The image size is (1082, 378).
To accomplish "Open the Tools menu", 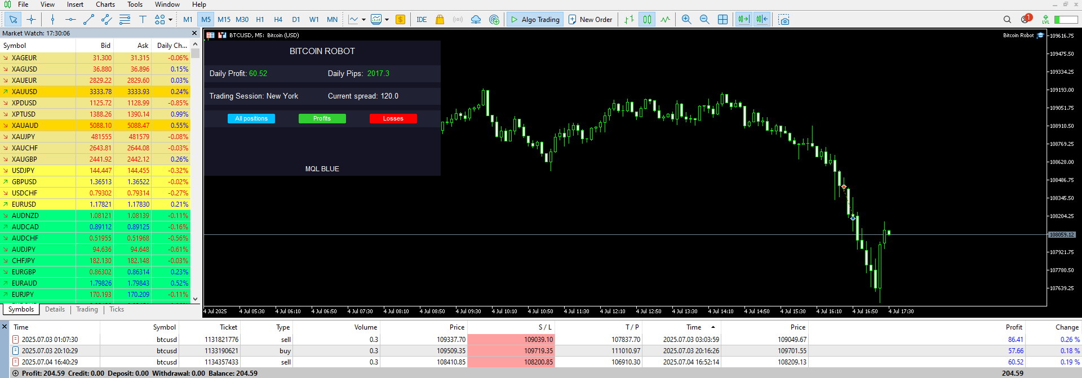I will [x=135, y=5].
